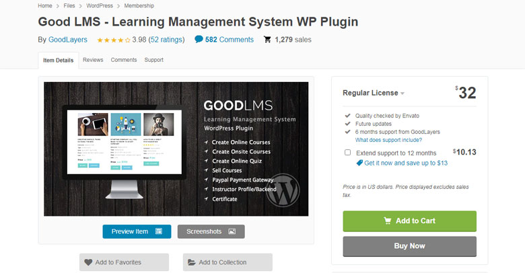Click the GoodLMS preview banner image
The width and height of the screenshot is (525, 273).
pyautogui.click(x=176, y=149)
